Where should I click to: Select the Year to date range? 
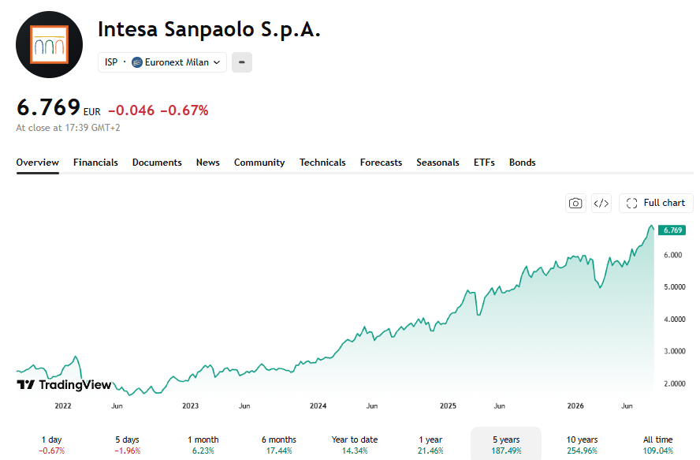point(355,445)
